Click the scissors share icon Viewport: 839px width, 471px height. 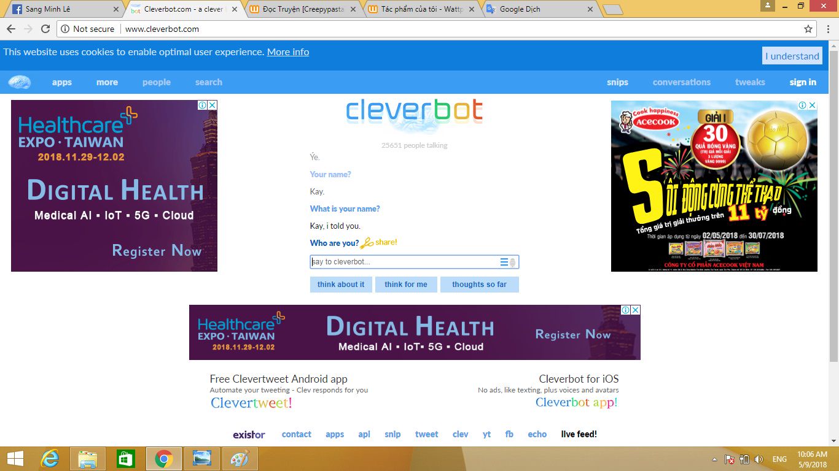coord(367,243)
